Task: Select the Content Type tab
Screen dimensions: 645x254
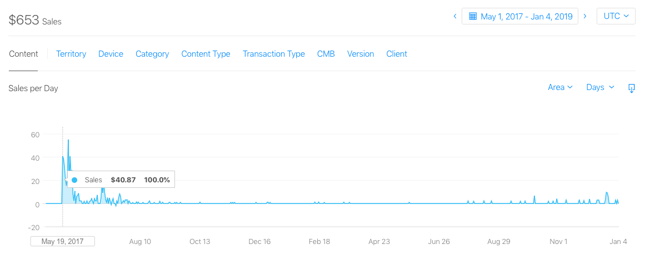Action: coord(206,54)
